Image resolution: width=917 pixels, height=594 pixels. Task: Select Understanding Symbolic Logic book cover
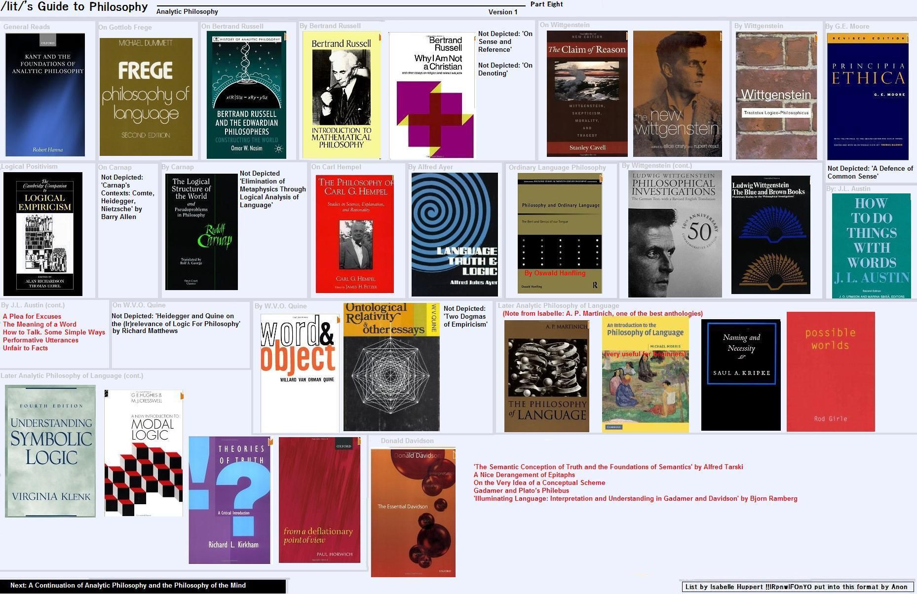coord(50,451)
